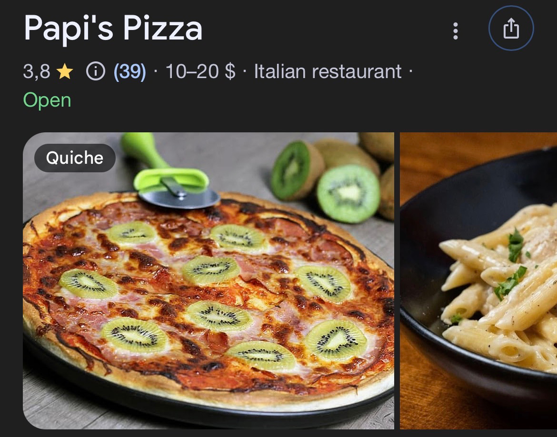Select the Italian restaurant category text
This screenshot has width=557, height=437.
click(328, 71)
